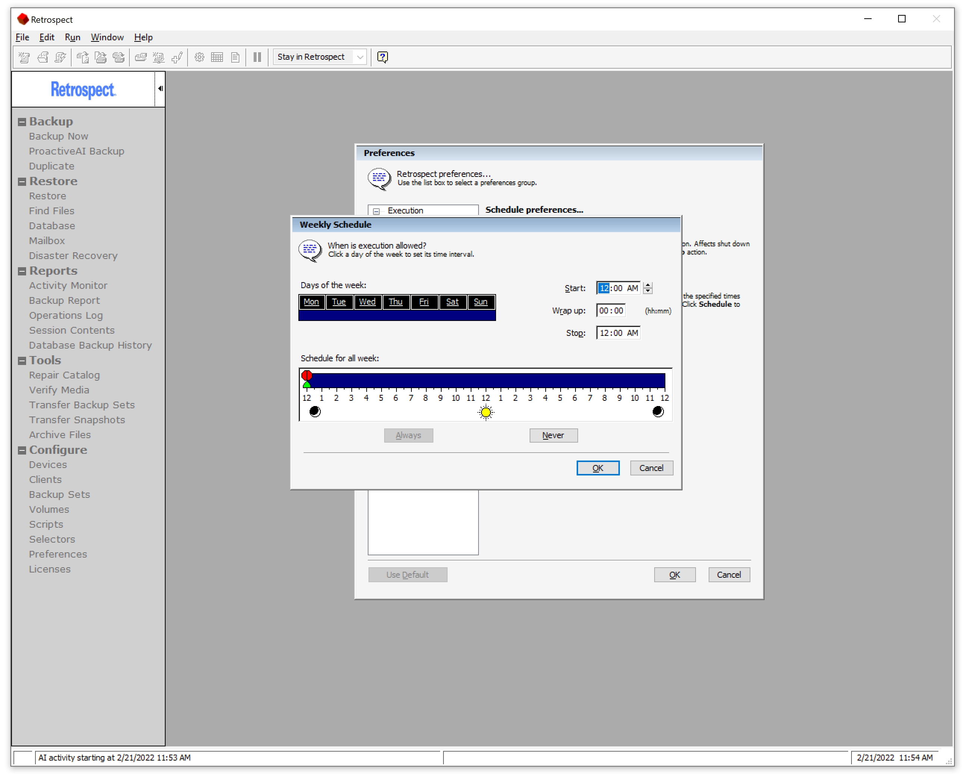This screenshot has width=966, height=777.
Task: Toggle the Thu day button
Action: tap(396, 302)
